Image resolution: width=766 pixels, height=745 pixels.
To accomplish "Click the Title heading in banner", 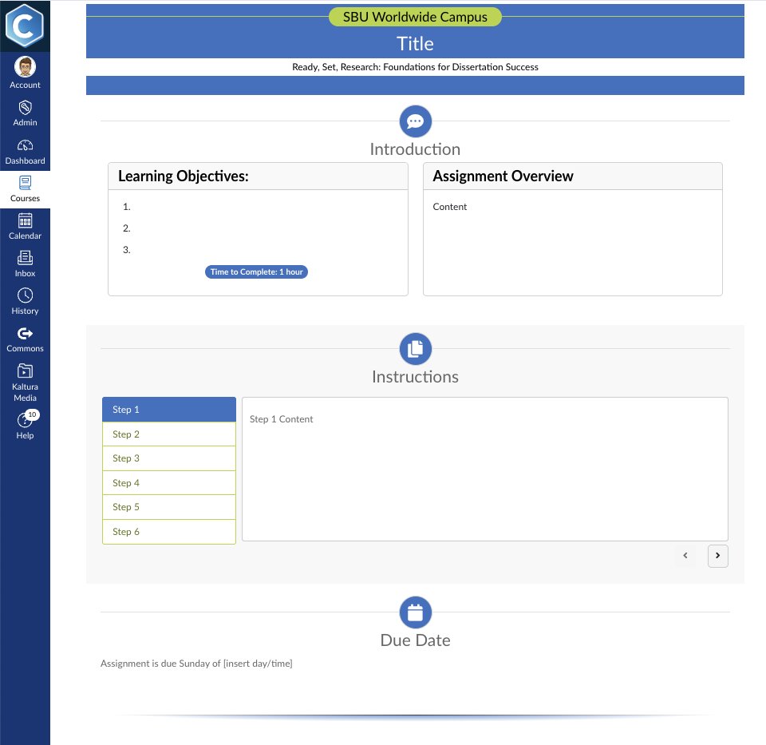I will tap(415, 43).
